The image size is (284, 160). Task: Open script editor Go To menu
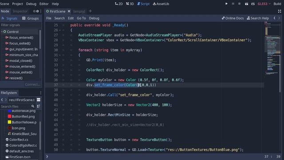(81, 18)
